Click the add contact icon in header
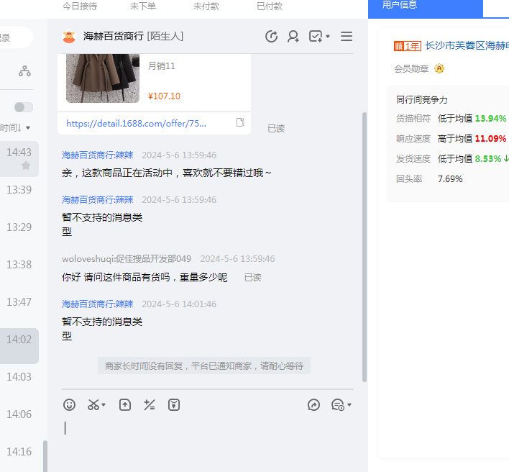 tap(293, 37)
